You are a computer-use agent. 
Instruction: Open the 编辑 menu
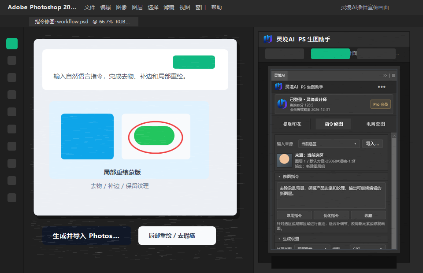[x=105, y=7]
